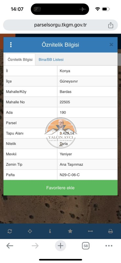This screenshot has height=263, width=121.
Task: Select the crosshair locate icon
Action: coord(30,231)
